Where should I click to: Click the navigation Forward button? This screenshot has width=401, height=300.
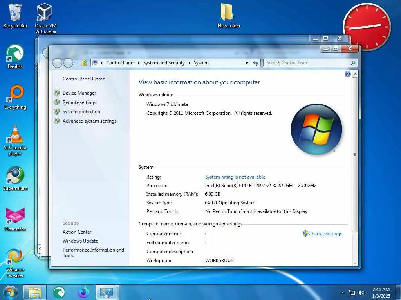coord(68,63)
